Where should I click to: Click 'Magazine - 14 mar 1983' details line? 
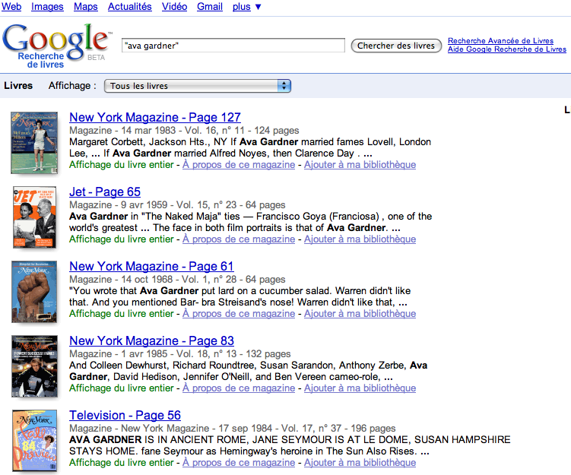click(x=184, y=130)
